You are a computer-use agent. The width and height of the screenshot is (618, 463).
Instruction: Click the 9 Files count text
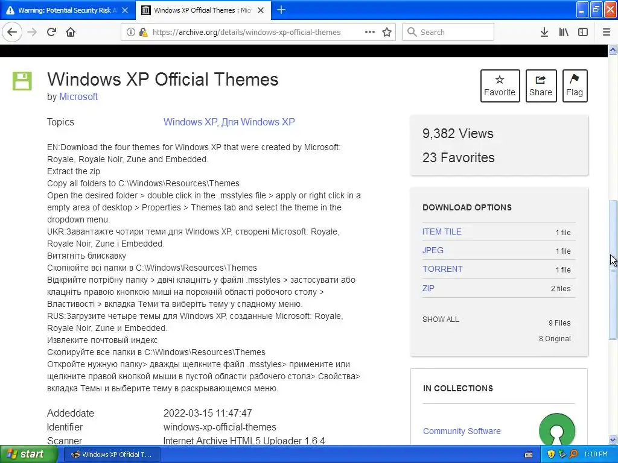point(559,323)
